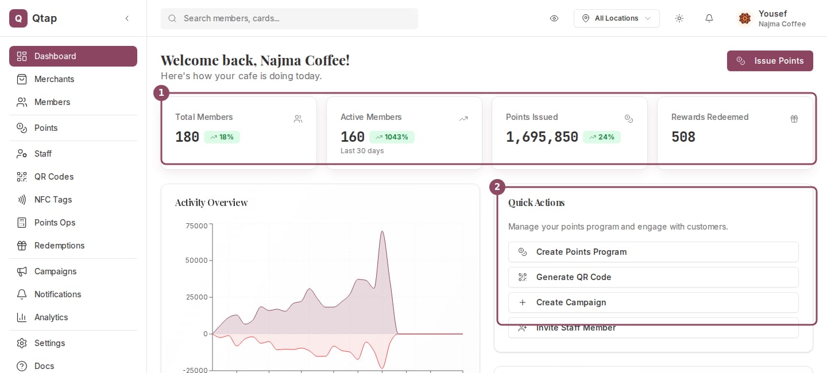Toggle the eye visibility icon in header

pos(554,18)
